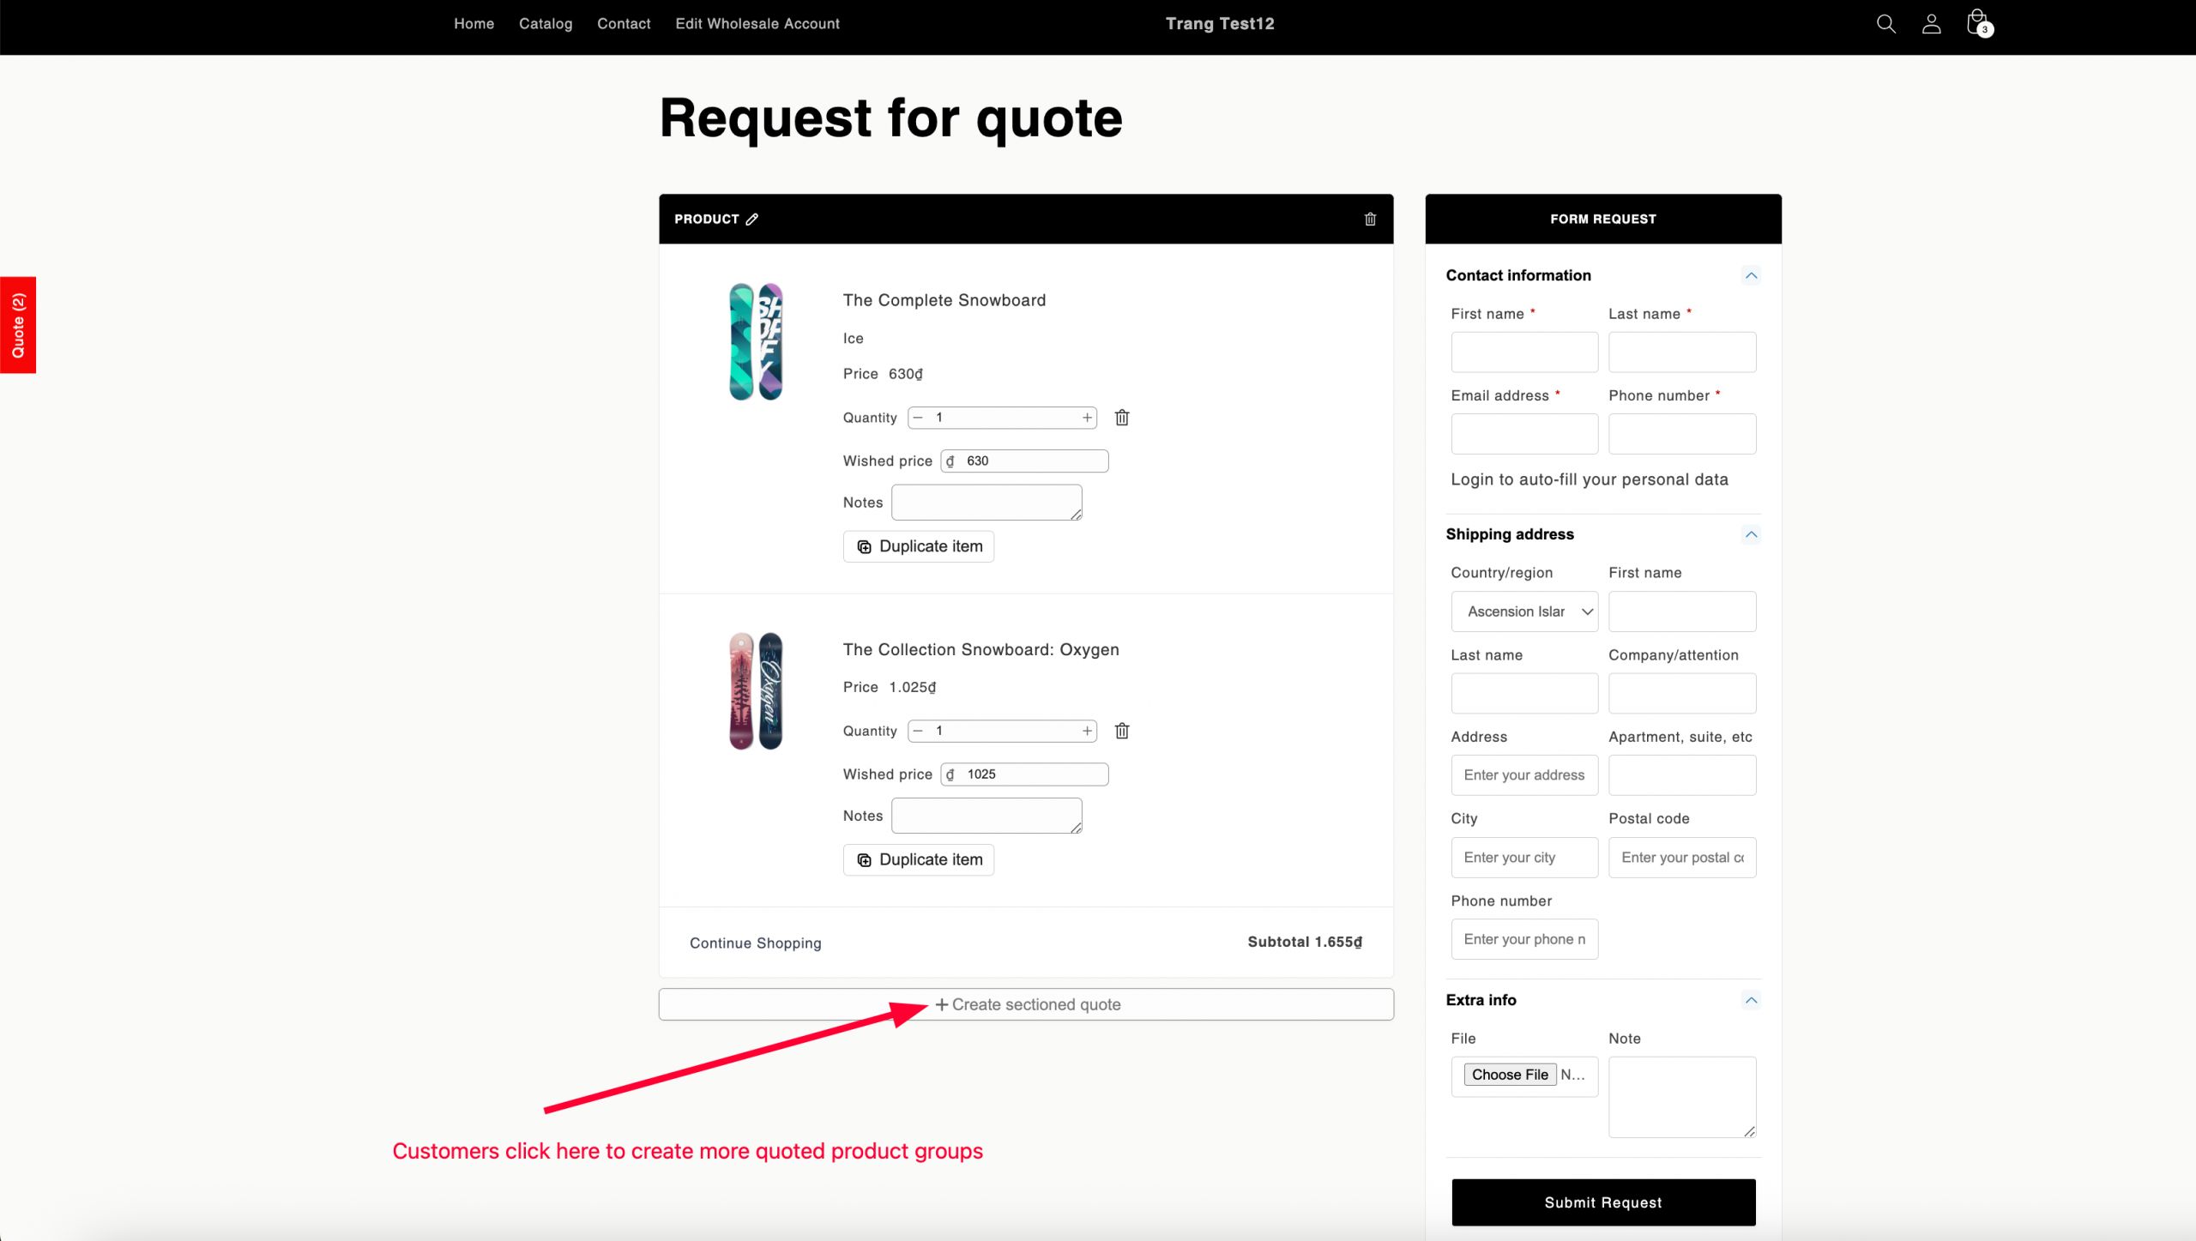Collapse the Contact information section
The width and height of the screenshot is (2196, 1241).
(x=1751, y=275)
